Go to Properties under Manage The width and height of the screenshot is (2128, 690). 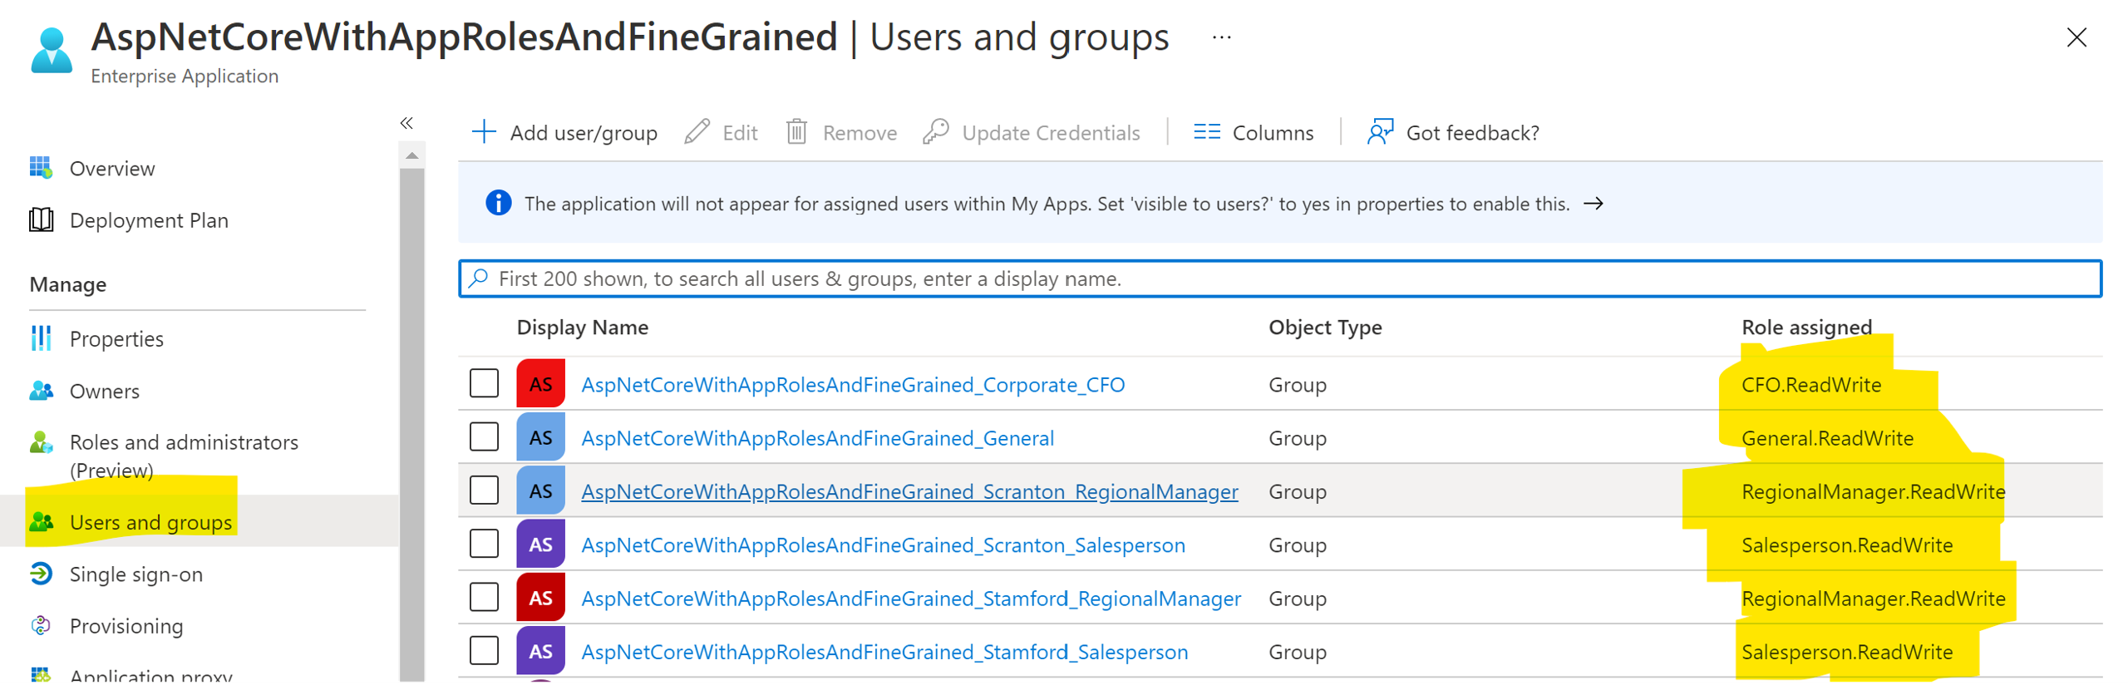point(116,339)
